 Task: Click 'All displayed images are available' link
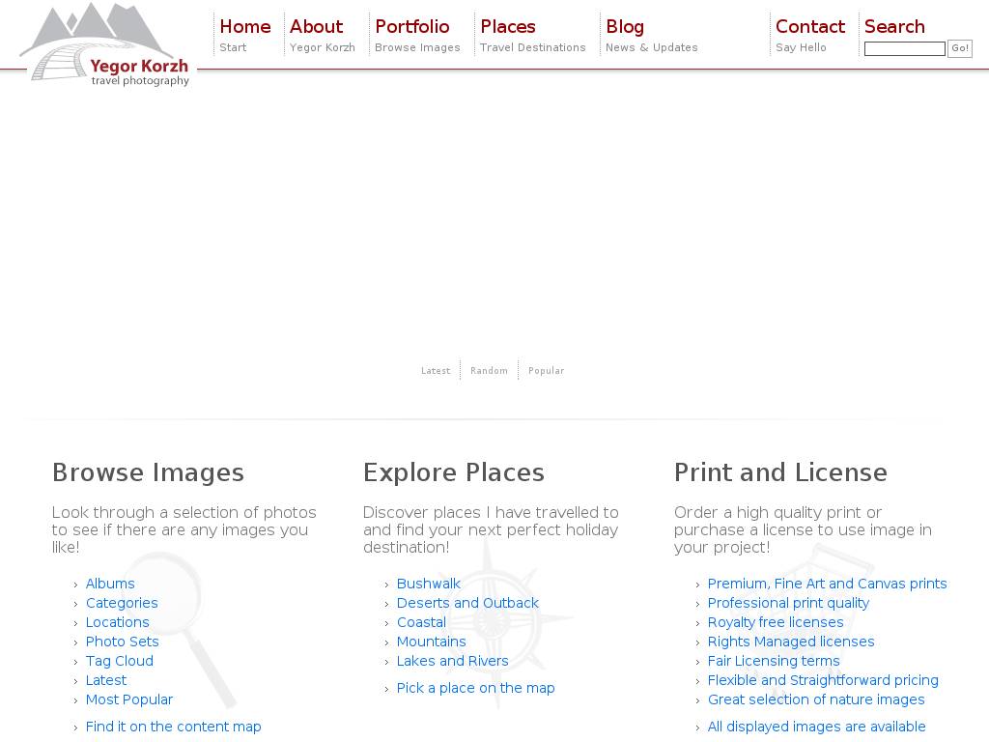817,727
